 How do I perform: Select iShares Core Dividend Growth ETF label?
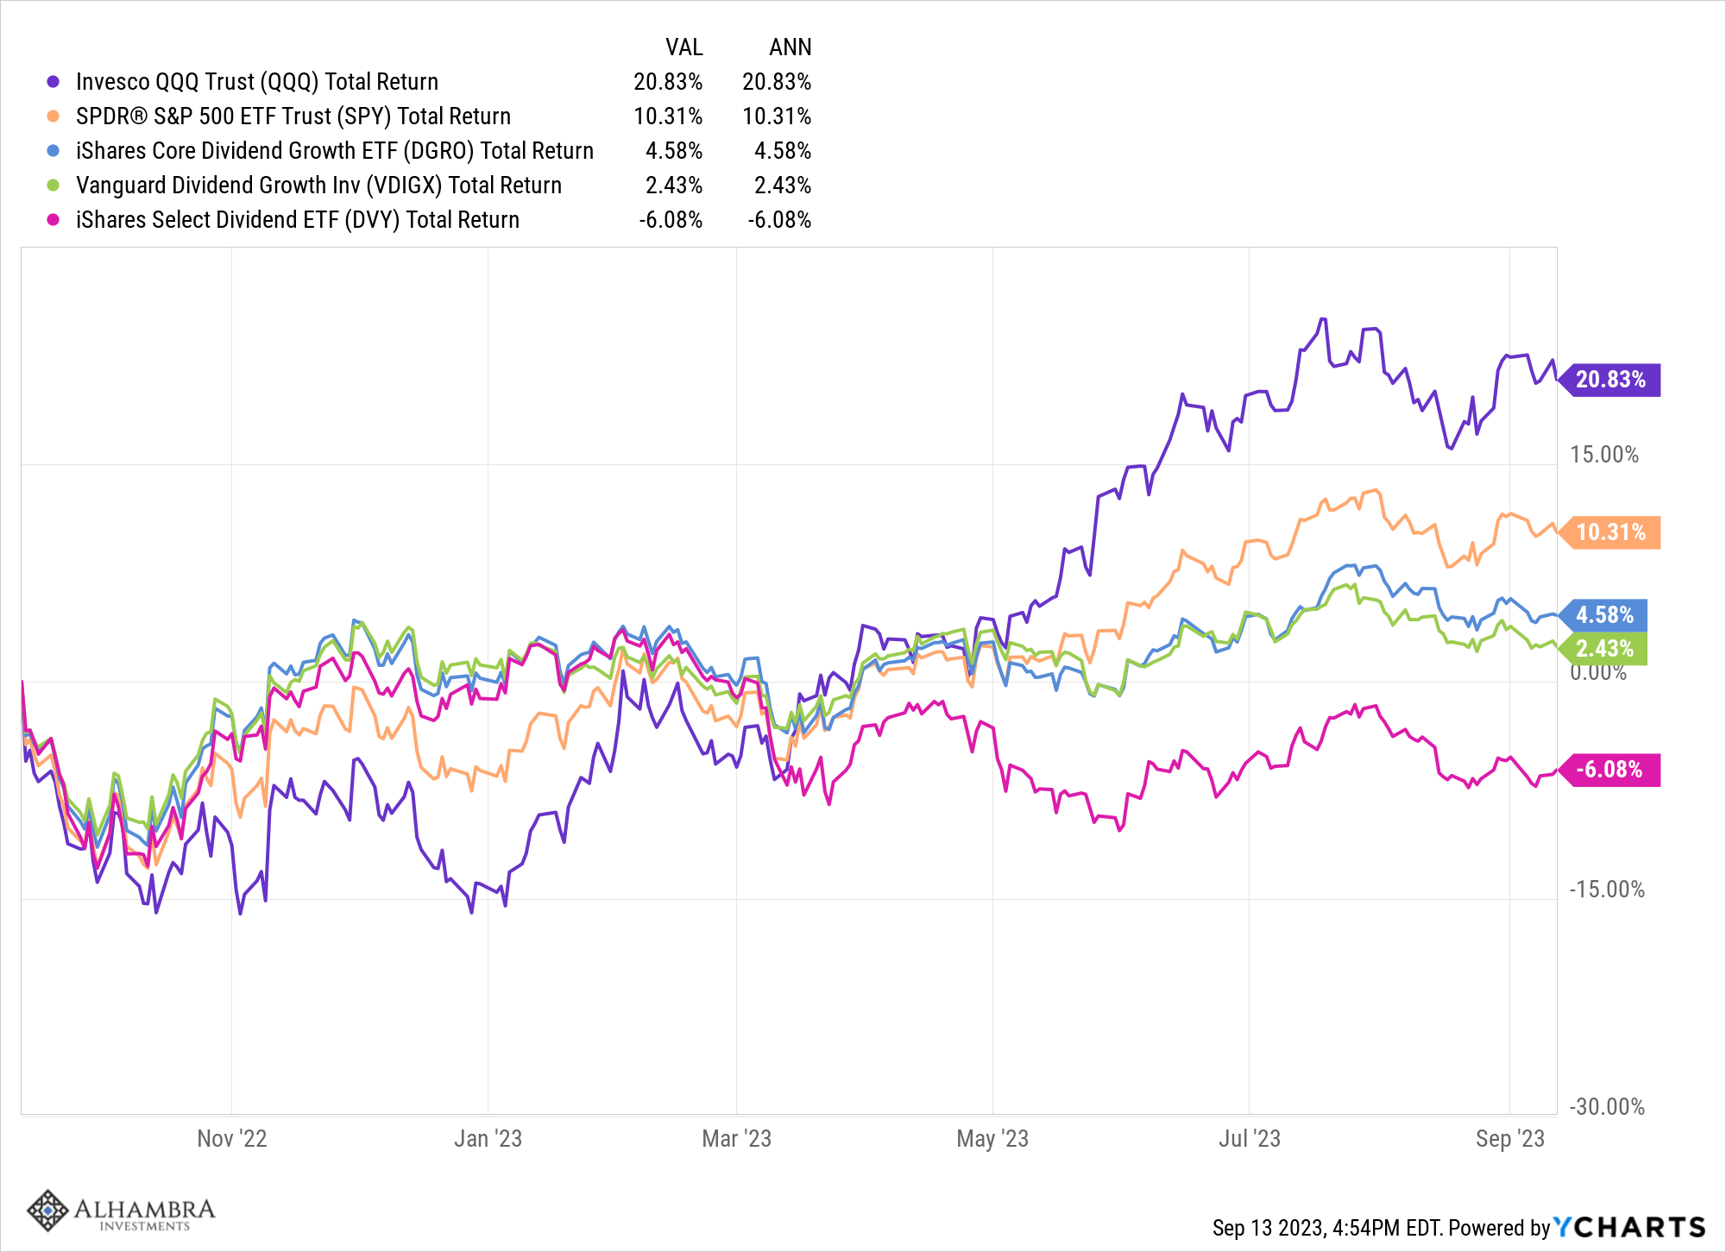pos(335,151)
